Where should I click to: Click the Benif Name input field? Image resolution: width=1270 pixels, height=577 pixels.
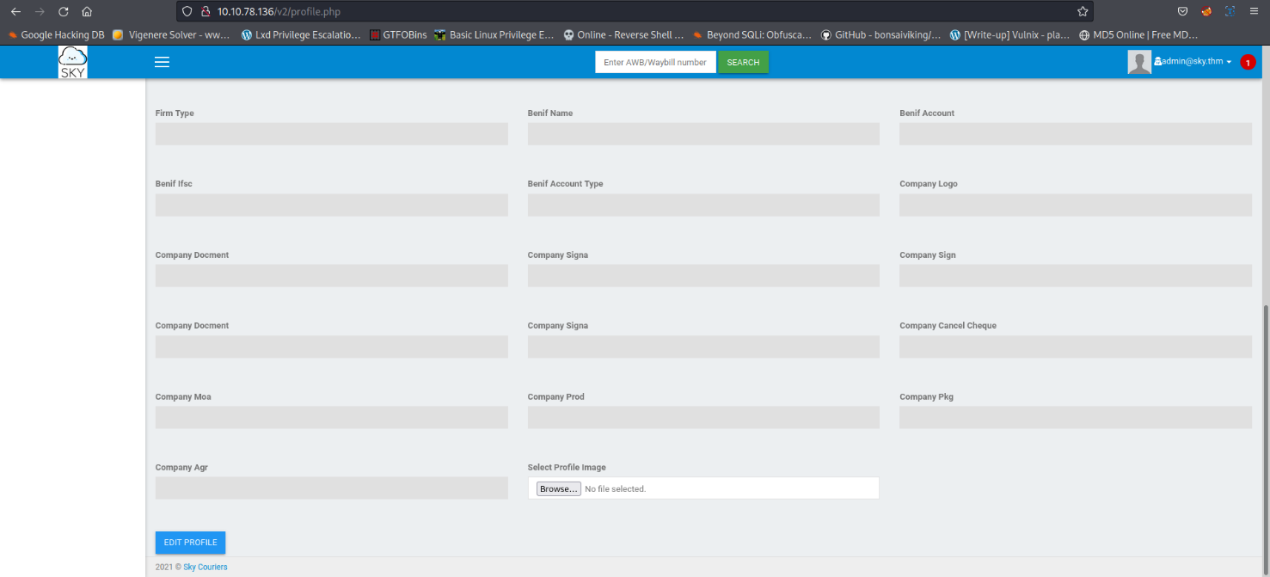(x=703, y=134)
